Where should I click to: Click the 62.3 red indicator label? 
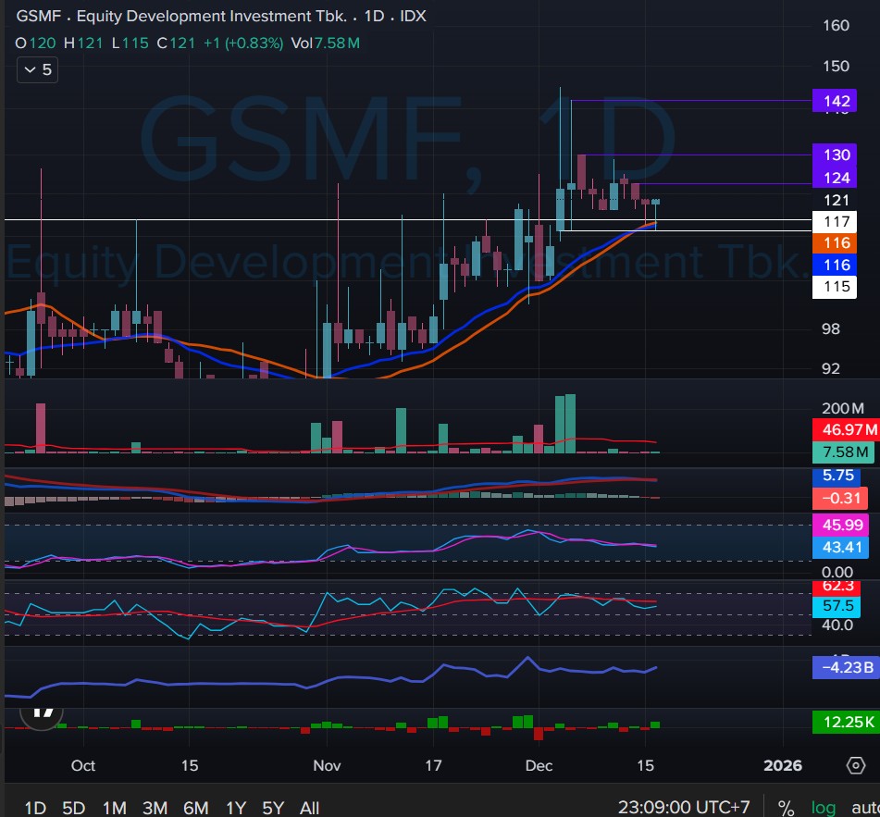(x=837, y=587)
